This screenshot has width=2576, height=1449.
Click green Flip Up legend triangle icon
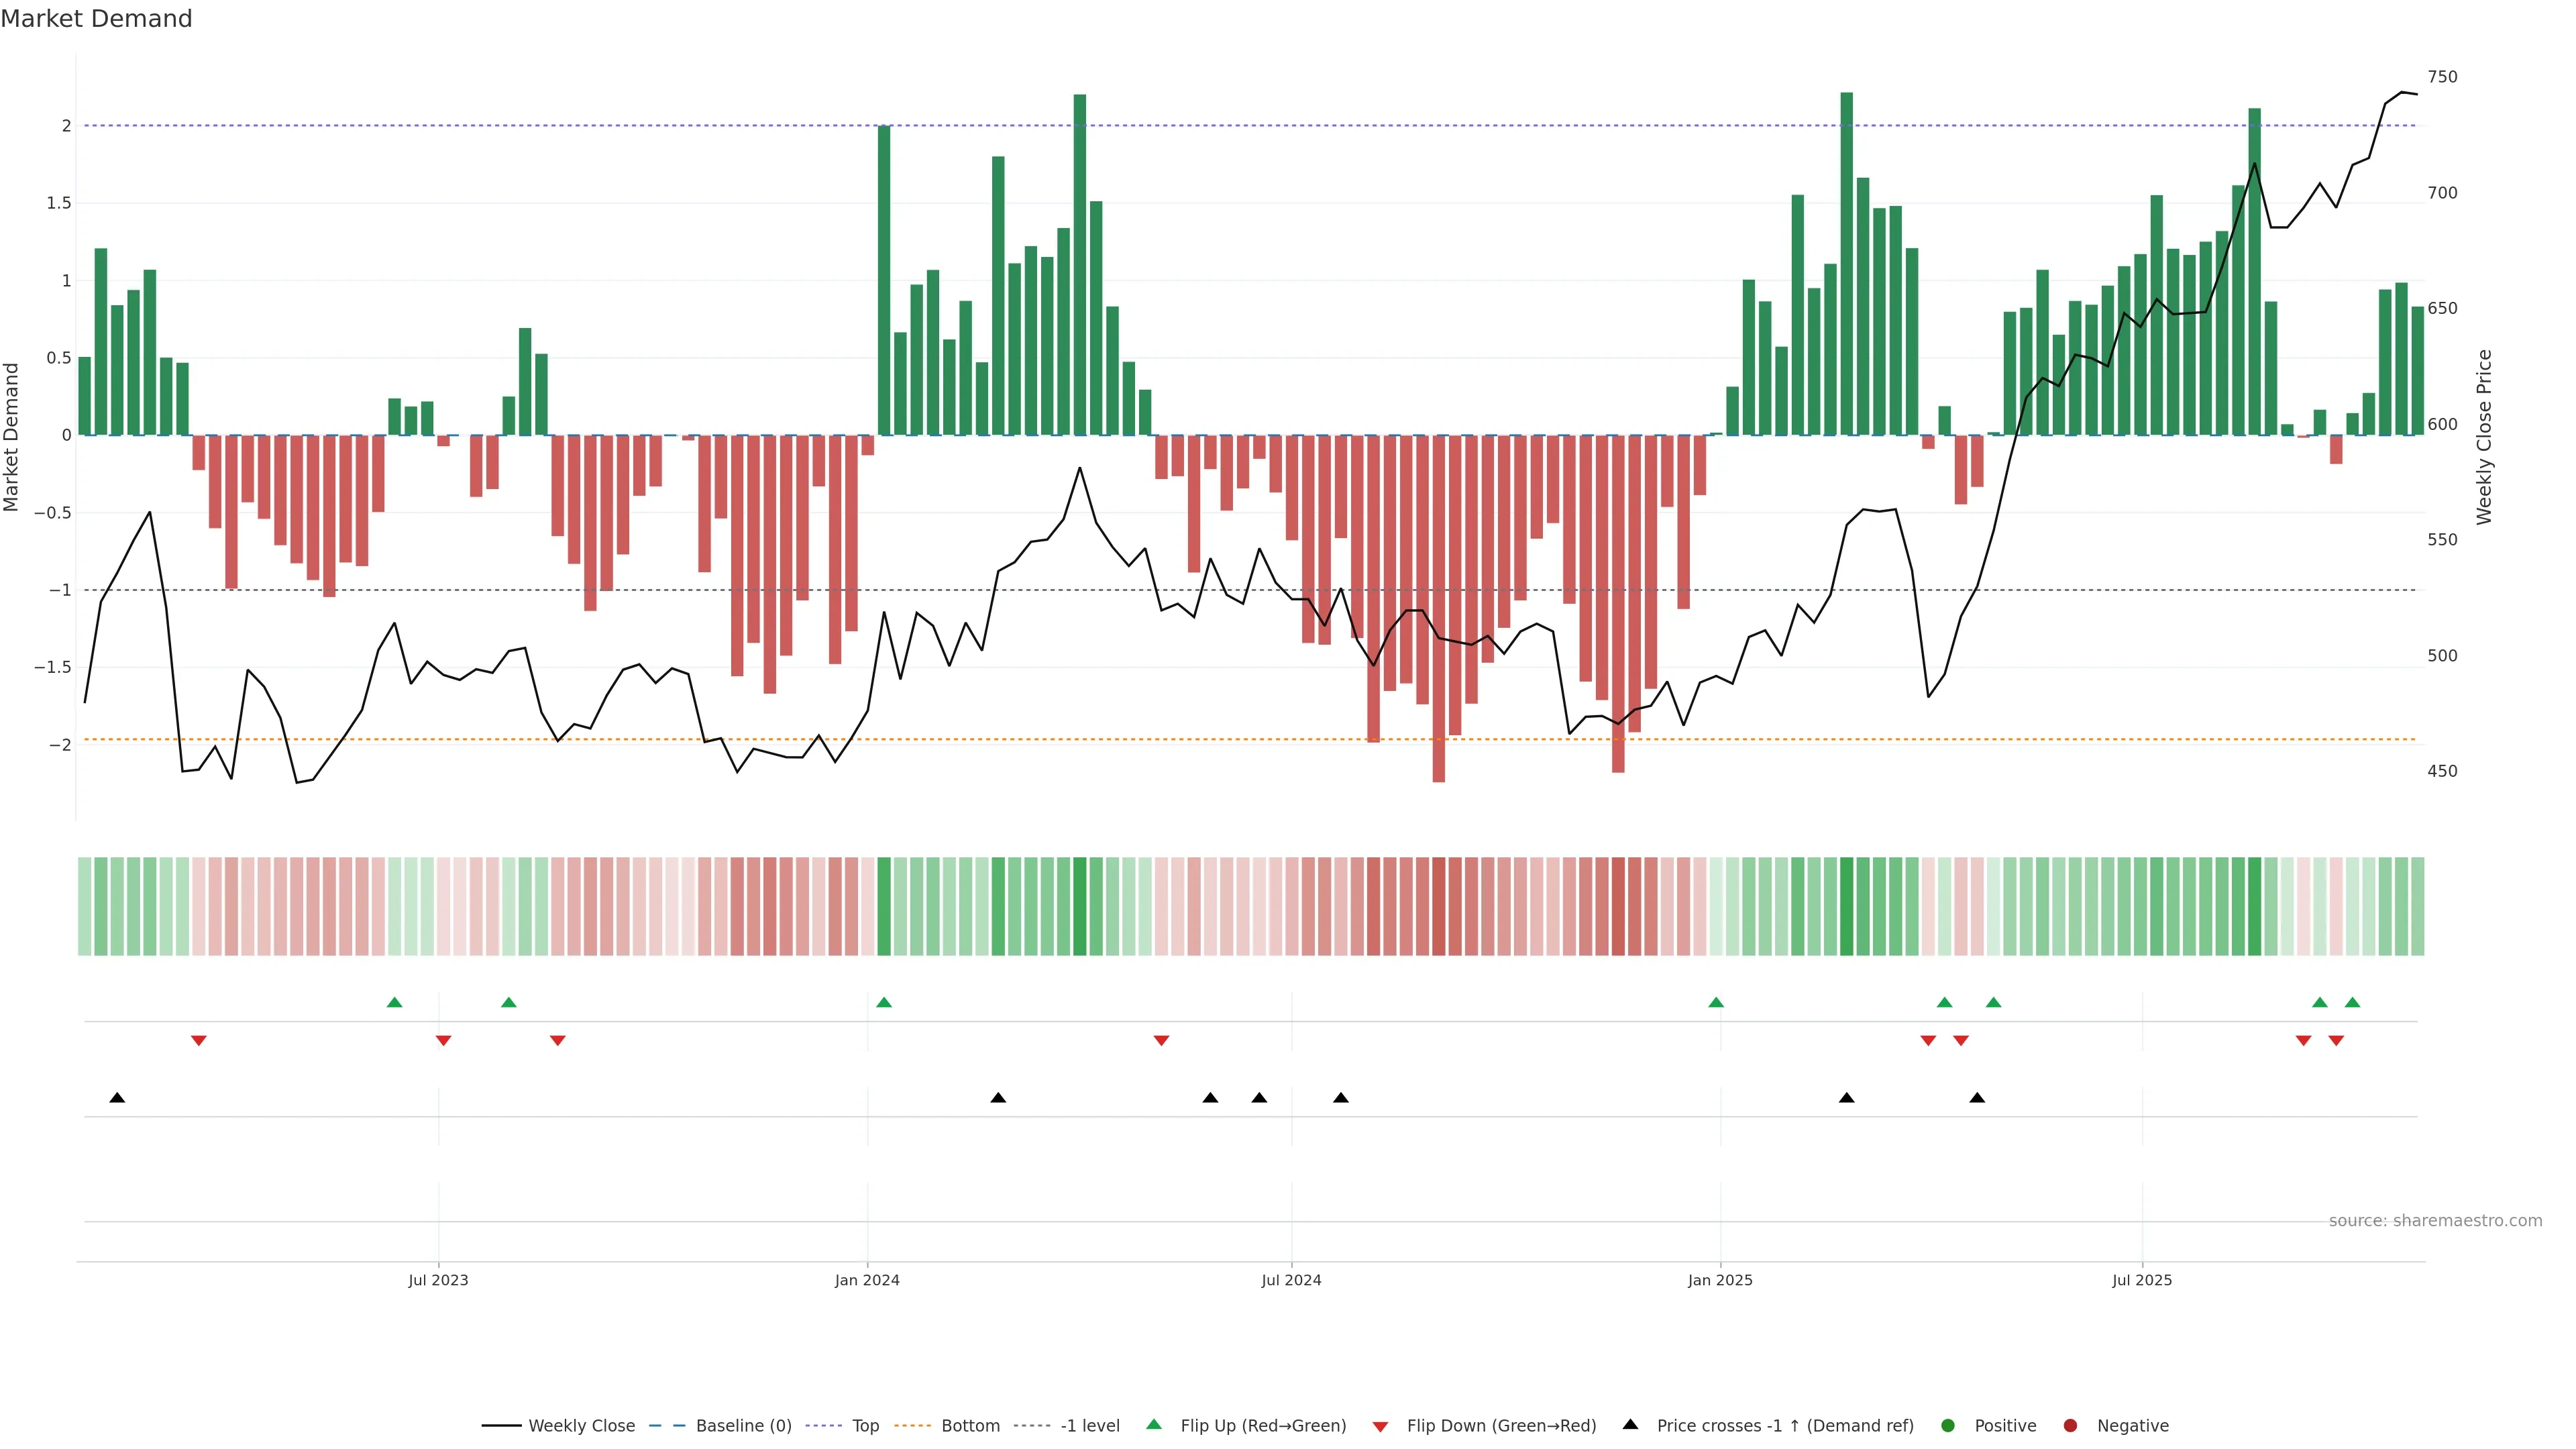point(1154,1425)
